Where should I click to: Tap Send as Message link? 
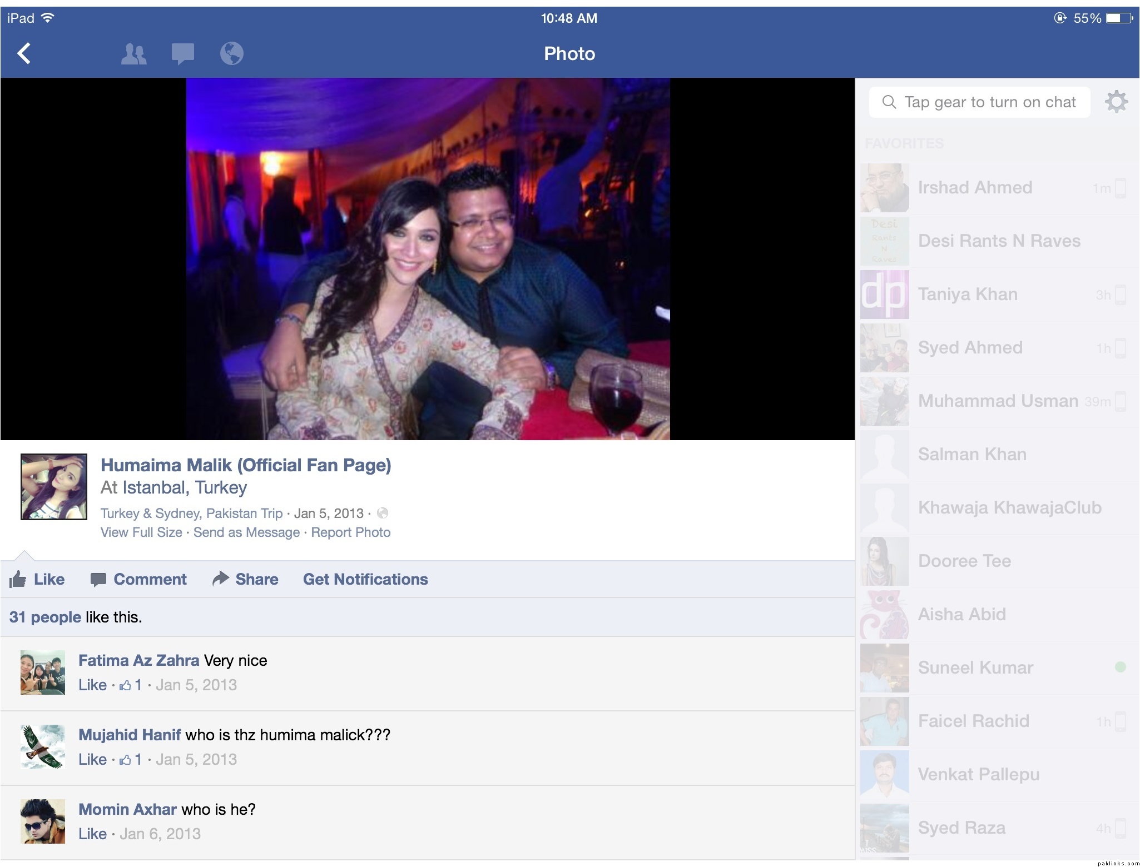[x=246, y=532]
